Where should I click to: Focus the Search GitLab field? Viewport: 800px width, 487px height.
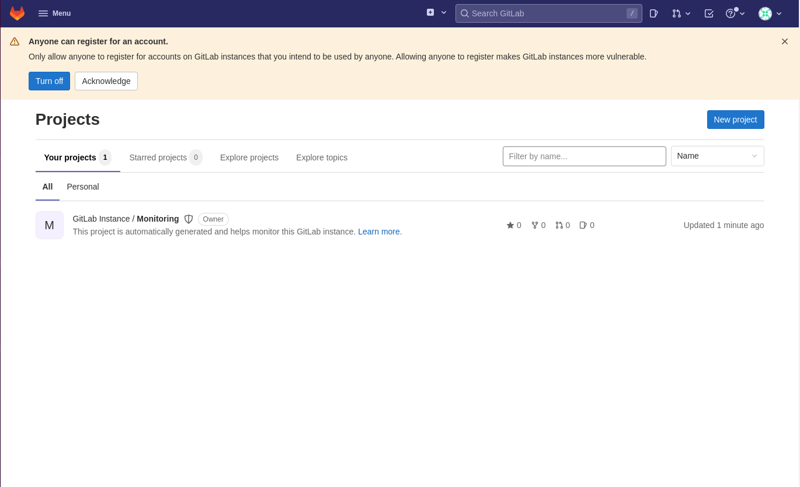point(549,13)
